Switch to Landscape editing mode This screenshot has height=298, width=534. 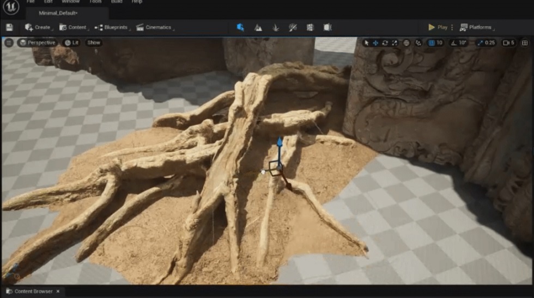click(x=258, y=27)
